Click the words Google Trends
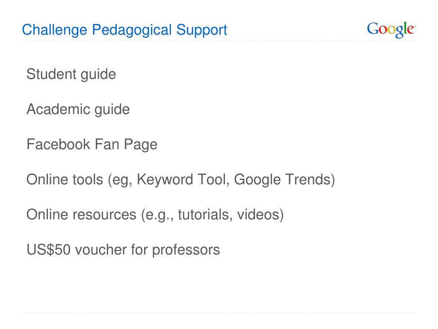 coord(282,180)
